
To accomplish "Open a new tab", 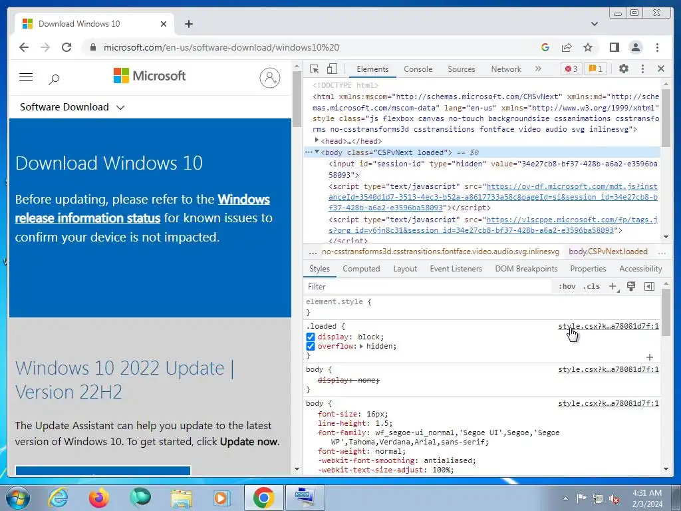I will pyautogui.click(x=188, y=24).
